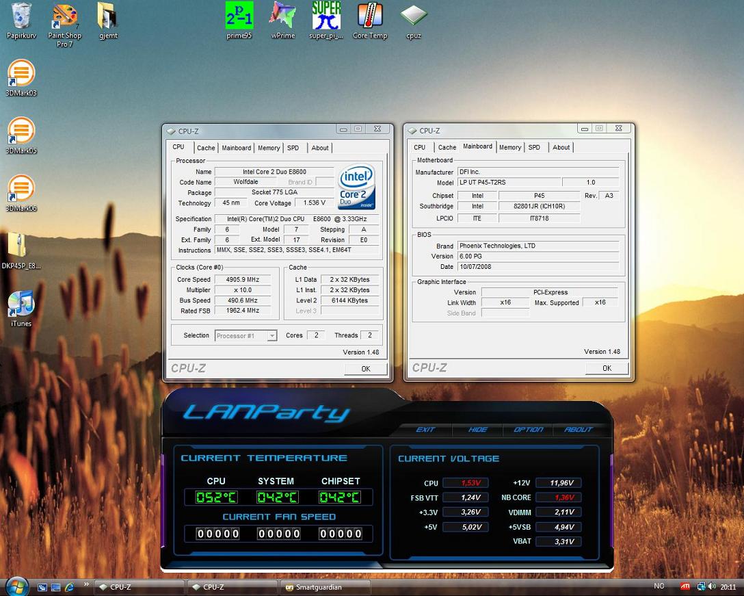
Task: Select SPD tab in right CPU-Z window
Action: pos(534,148)
